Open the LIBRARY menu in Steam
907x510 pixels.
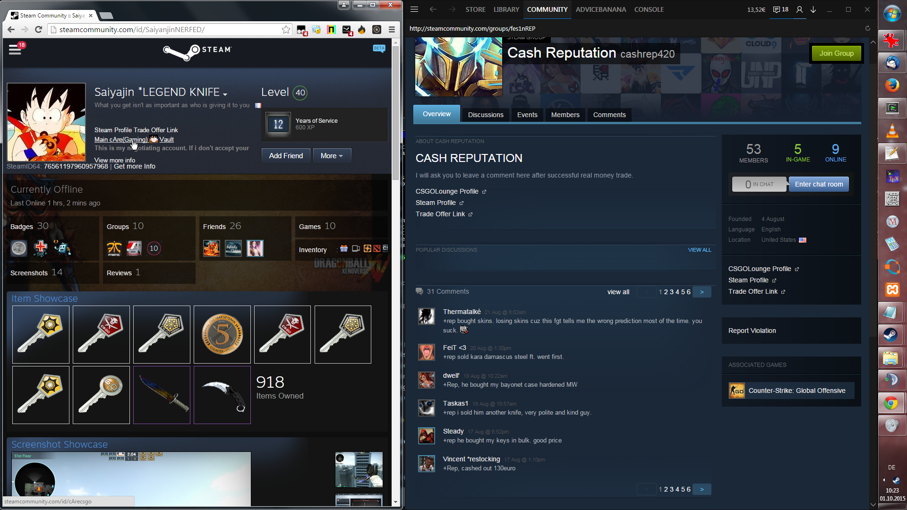tap(506, 9)
